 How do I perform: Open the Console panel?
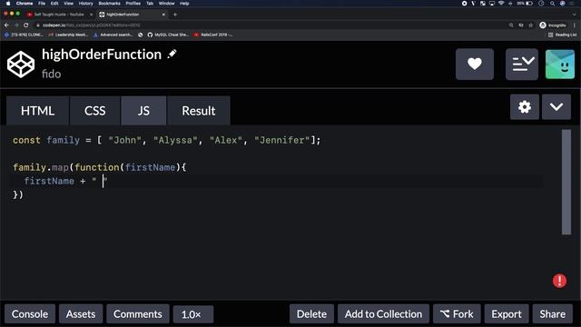pos(30,314)
